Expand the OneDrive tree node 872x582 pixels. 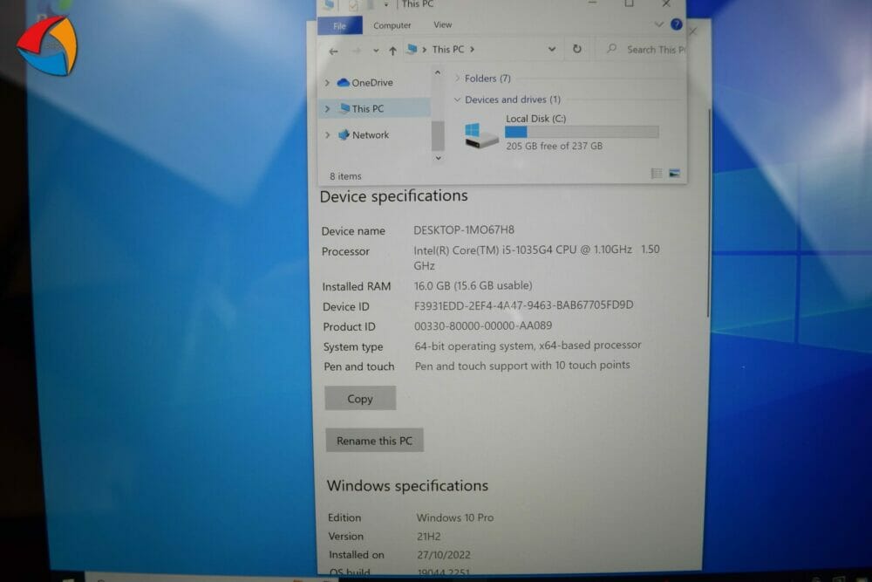point(328,83)
